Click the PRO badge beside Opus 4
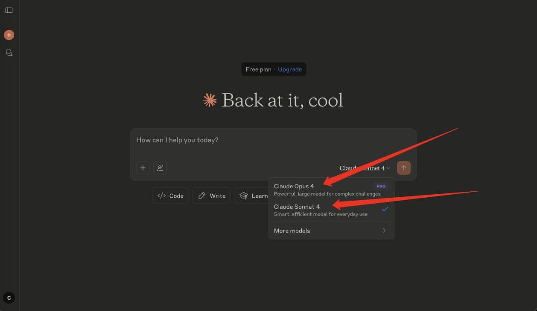Image resolution: width=537 pixels, height=311 pixels. [x=381, y=186]
